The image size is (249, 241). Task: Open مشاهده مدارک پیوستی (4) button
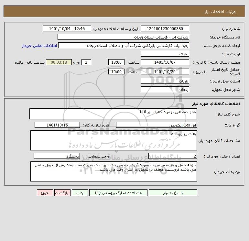pyautogui.click(x=118, y=193)
